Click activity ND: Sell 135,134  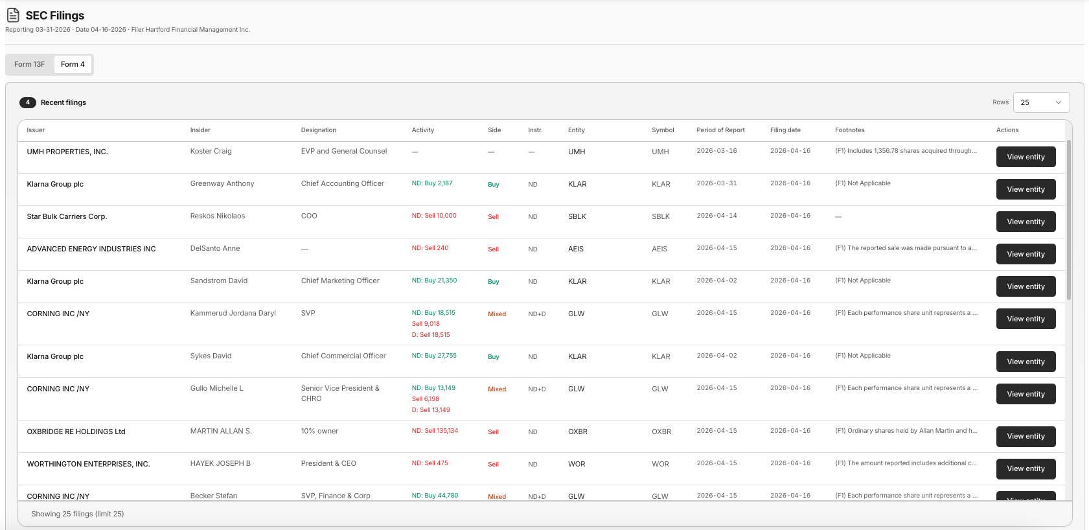(x=435, y=431)
